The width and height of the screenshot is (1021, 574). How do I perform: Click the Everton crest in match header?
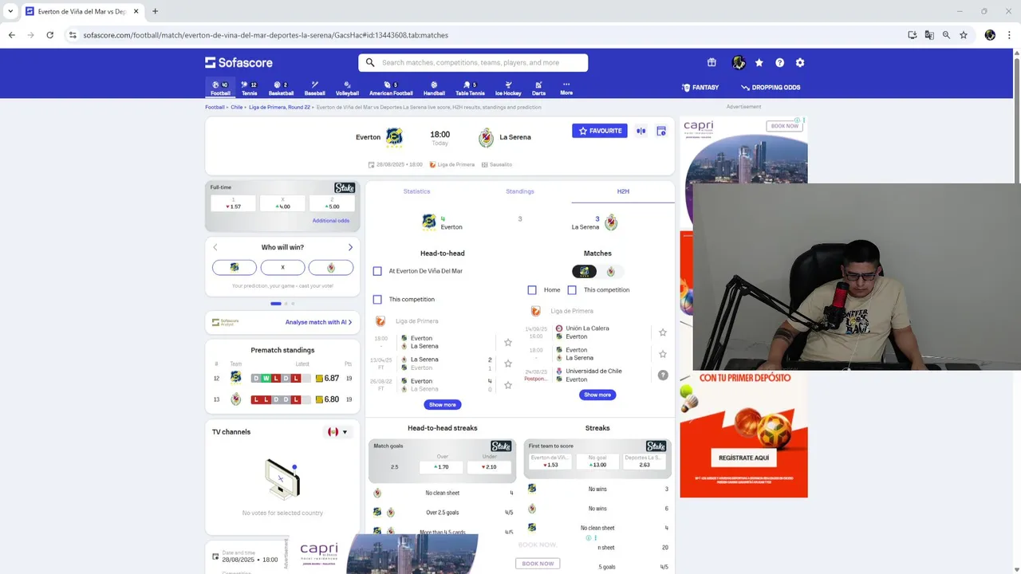(394, 137)
